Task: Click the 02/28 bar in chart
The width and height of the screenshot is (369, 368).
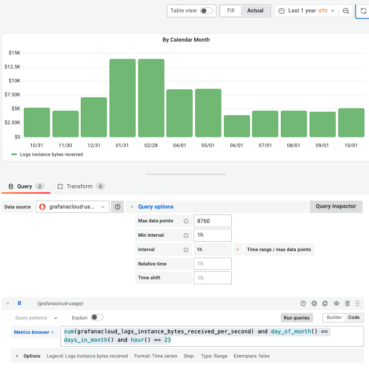Action: (x=151, y=98)
